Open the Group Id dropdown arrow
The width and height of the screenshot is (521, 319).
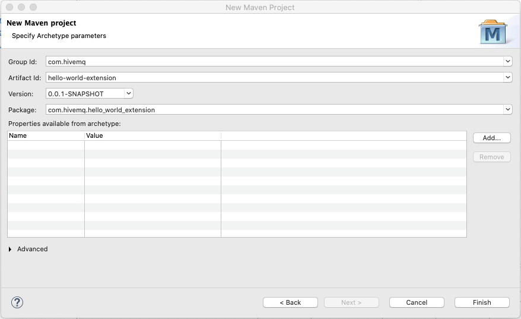(507, 61)
